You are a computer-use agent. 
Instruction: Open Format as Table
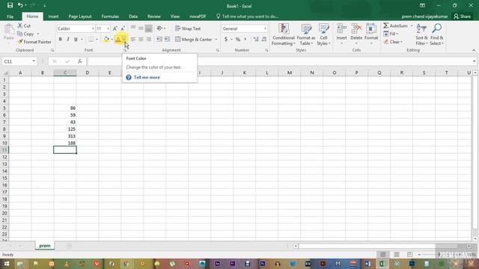[x=306, y=34]
